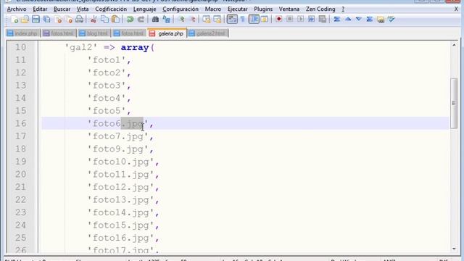Click the Open file folder icon
This screenshot has width=464, height=261.
pos(25,20)
